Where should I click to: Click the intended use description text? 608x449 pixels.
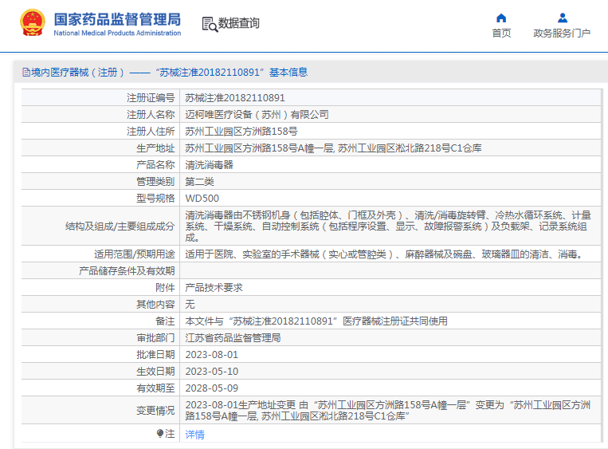384,254
